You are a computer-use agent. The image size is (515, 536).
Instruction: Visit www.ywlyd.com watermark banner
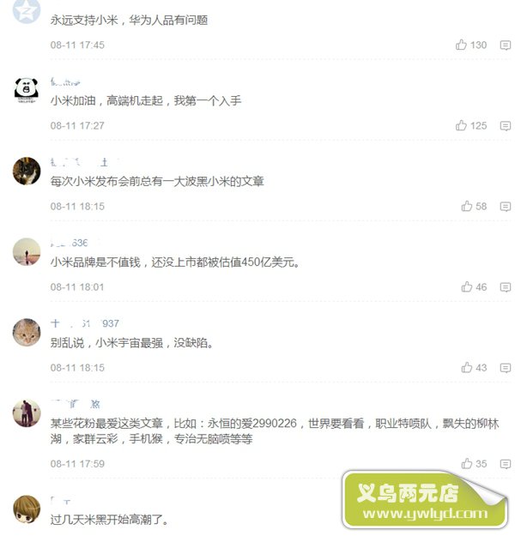click(x=425, y=500)
